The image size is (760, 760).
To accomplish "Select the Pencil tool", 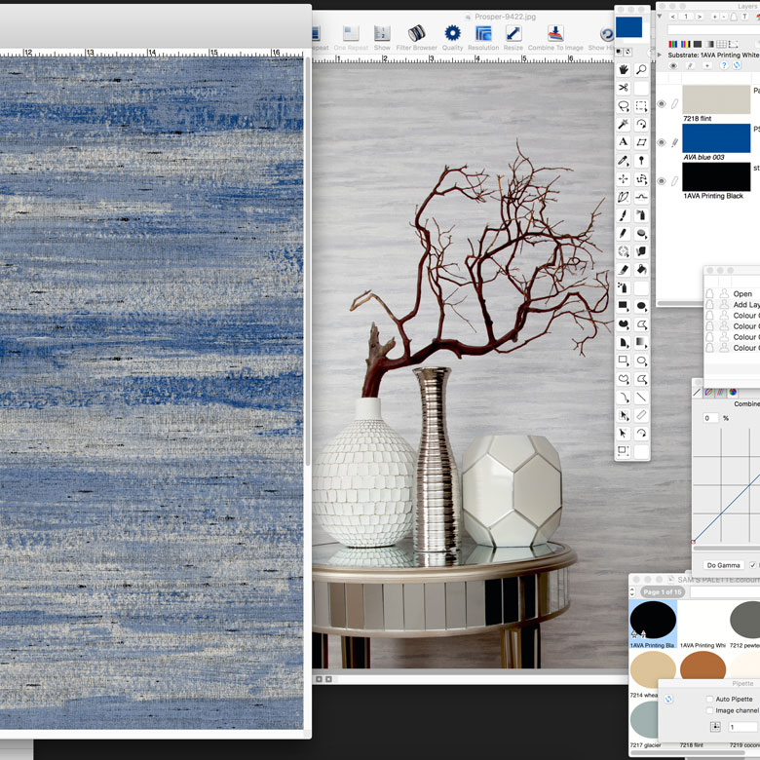I will click(624, 234).
